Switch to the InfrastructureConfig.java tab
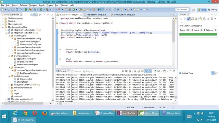219x123 pixels. pos(123,15)
